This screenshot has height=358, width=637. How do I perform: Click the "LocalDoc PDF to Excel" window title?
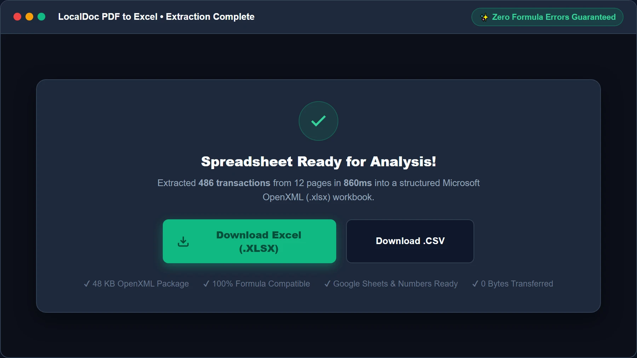pyautogui.click(x=108, y=17)
